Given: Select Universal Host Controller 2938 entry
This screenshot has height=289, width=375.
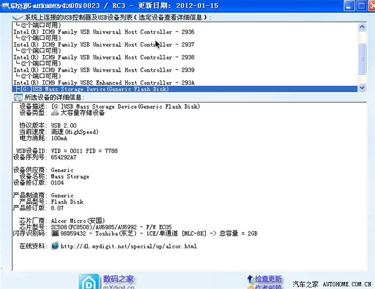Looking at the screenshot, I should click(104, 57).
